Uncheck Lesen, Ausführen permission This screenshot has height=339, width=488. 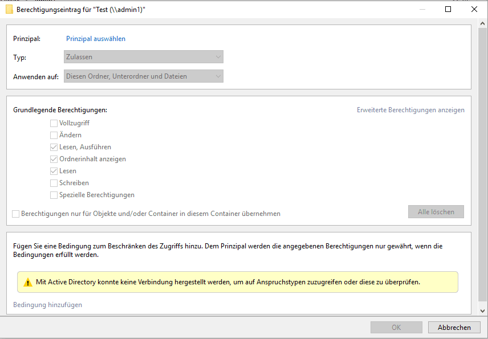coord(54,147)
